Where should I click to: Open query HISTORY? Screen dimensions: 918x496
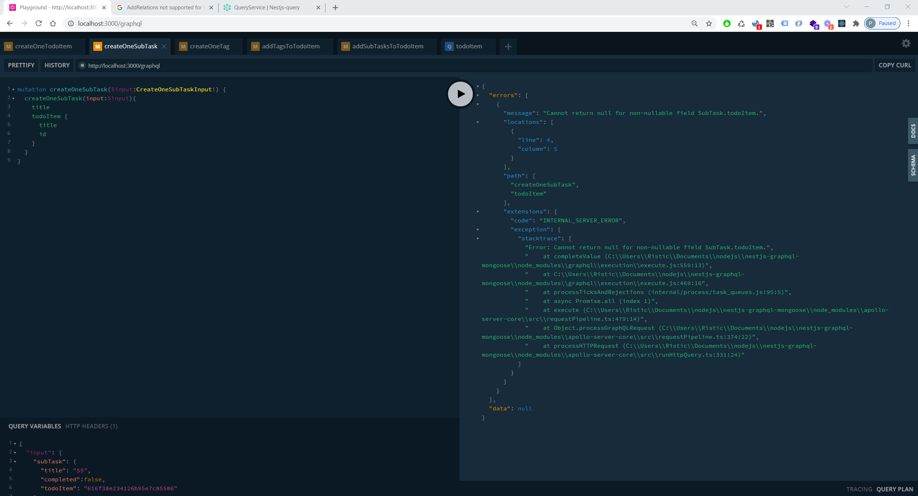click(57, 65)
